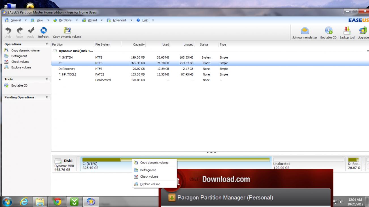Viewport: 369px width, 207px height.
Task: Open Google Chrome from the taskbar
Action: coord(58,202)
